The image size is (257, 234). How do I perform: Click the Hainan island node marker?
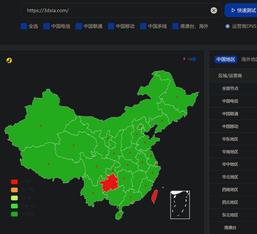119,215
